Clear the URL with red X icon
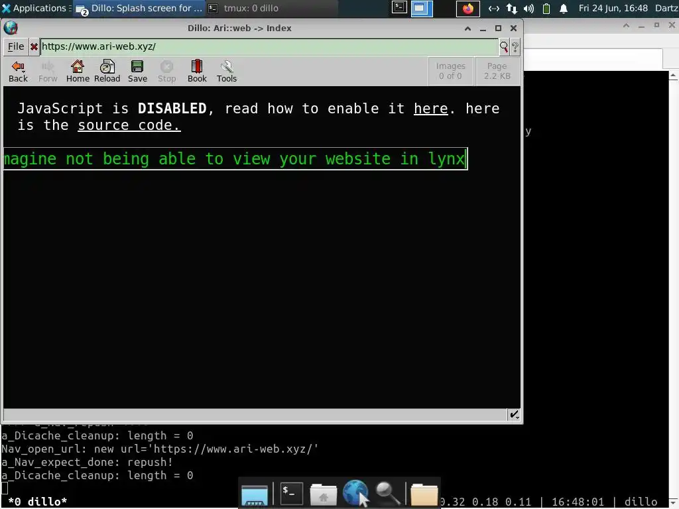 coord(34,46)
